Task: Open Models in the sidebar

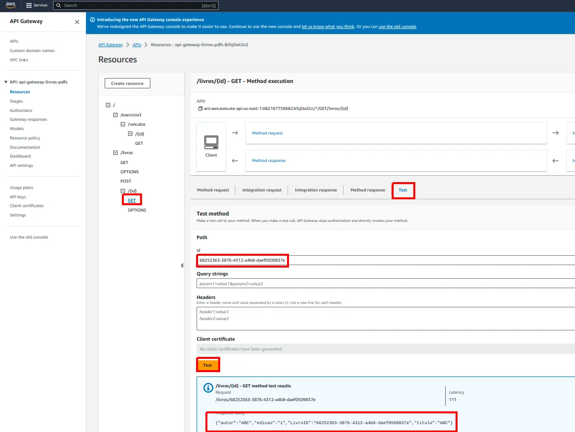Action: (x=17, y=129)
